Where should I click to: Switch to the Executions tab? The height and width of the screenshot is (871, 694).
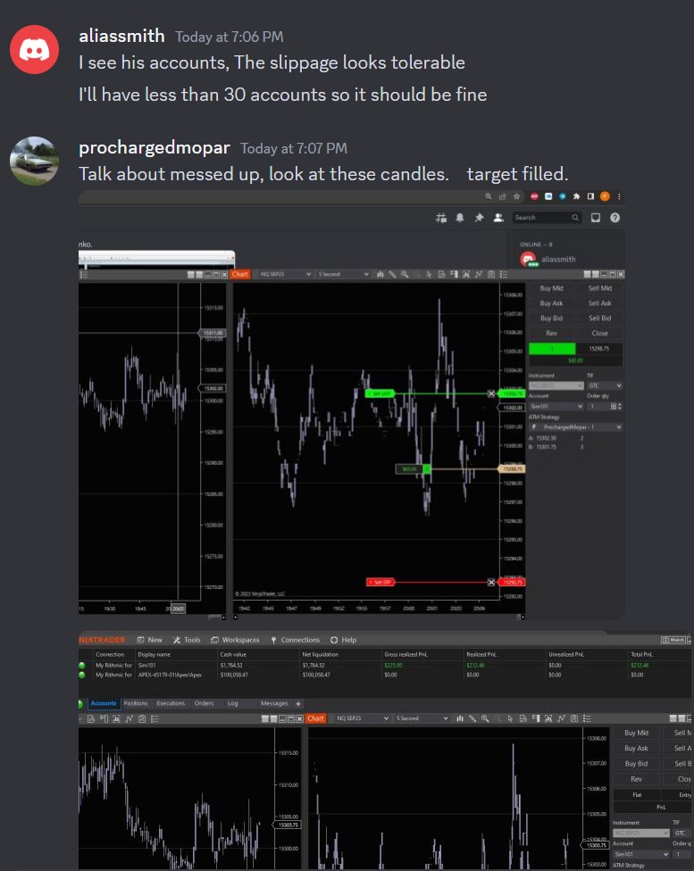(171, 703)
